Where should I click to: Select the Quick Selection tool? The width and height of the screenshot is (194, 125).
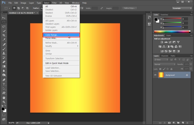(4, 31)
